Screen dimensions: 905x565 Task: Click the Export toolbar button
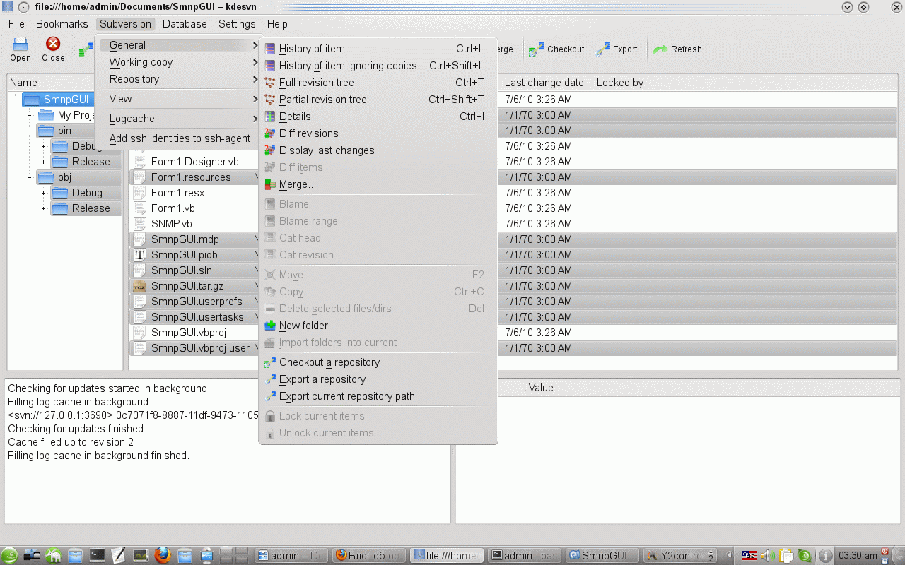point(617,49)
